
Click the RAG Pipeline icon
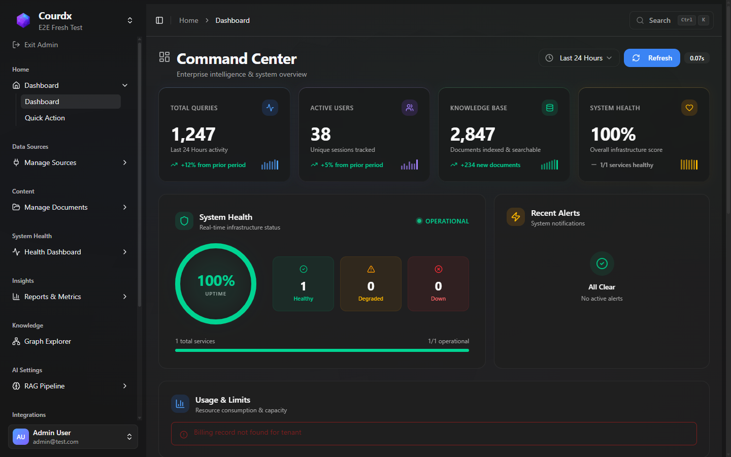[16, 386]
